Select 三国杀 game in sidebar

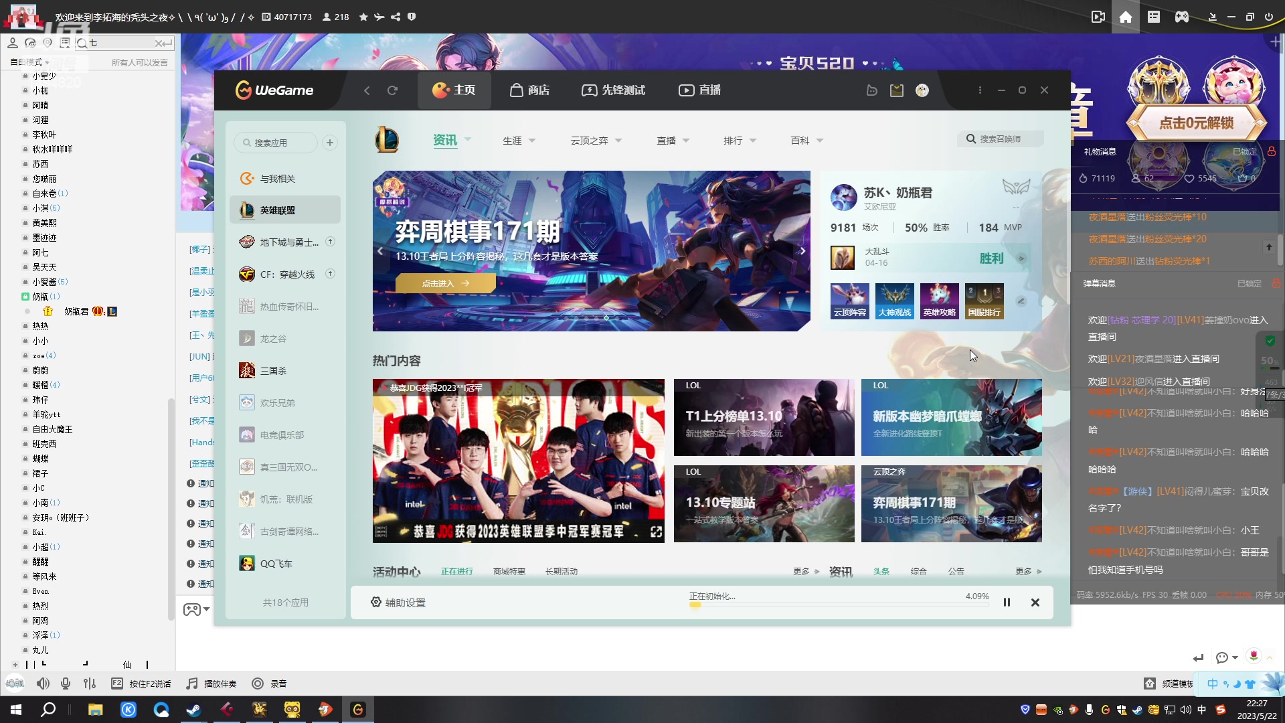click(284, 371)
